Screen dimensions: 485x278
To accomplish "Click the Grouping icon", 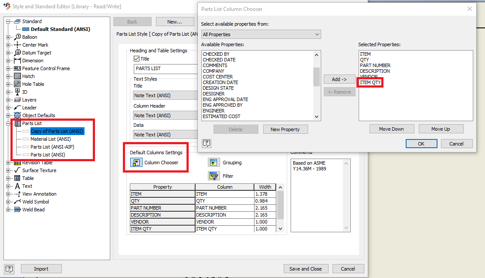I will tap(214, 162).
